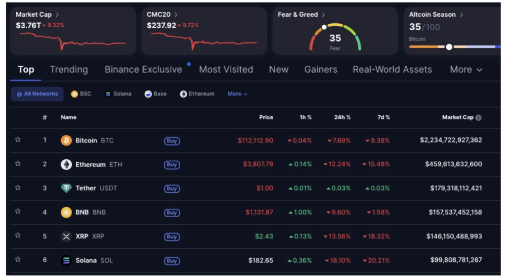The height and width of the screenshot is (277, 506).
Task: Click the Ethereum coin logo icon
Action: coord(66,164)
